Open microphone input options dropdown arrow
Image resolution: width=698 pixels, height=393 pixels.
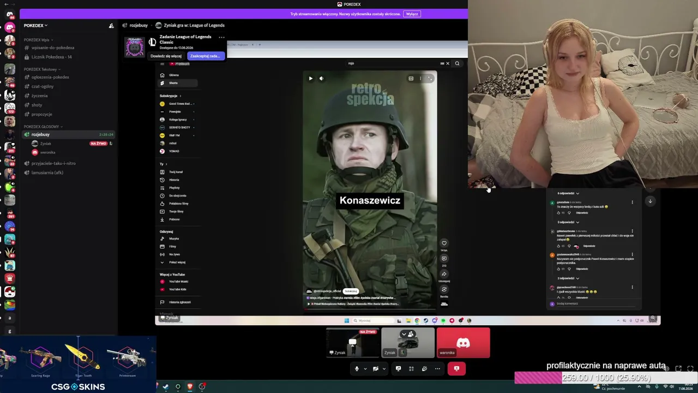tap(365, 369)
